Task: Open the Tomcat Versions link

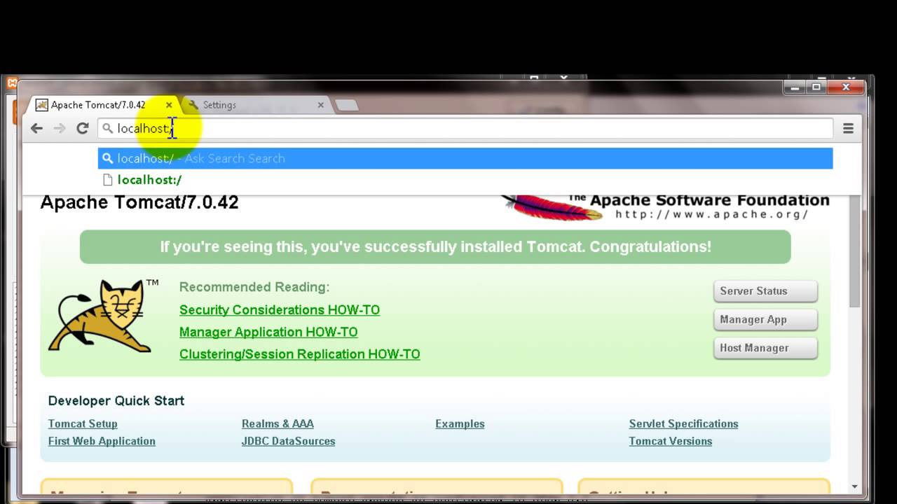Action: tap(671, 441)
